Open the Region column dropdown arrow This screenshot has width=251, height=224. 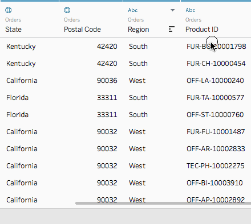click(172, 10)
